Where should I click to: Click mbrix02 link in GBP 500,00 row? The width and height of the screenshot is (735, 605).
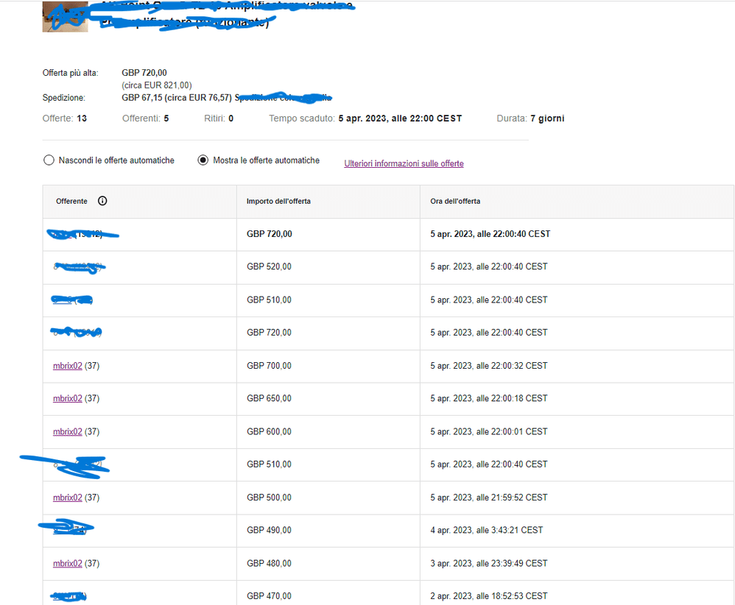pos(68,498)
